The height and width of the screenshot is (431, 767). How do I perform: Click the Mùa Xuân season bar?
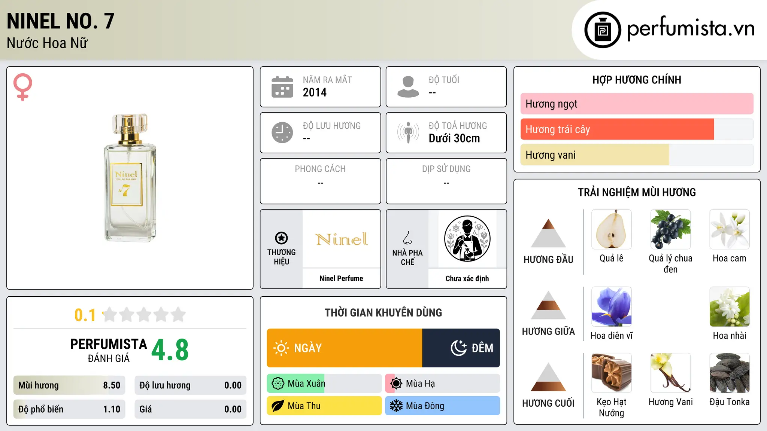[324, 383]
